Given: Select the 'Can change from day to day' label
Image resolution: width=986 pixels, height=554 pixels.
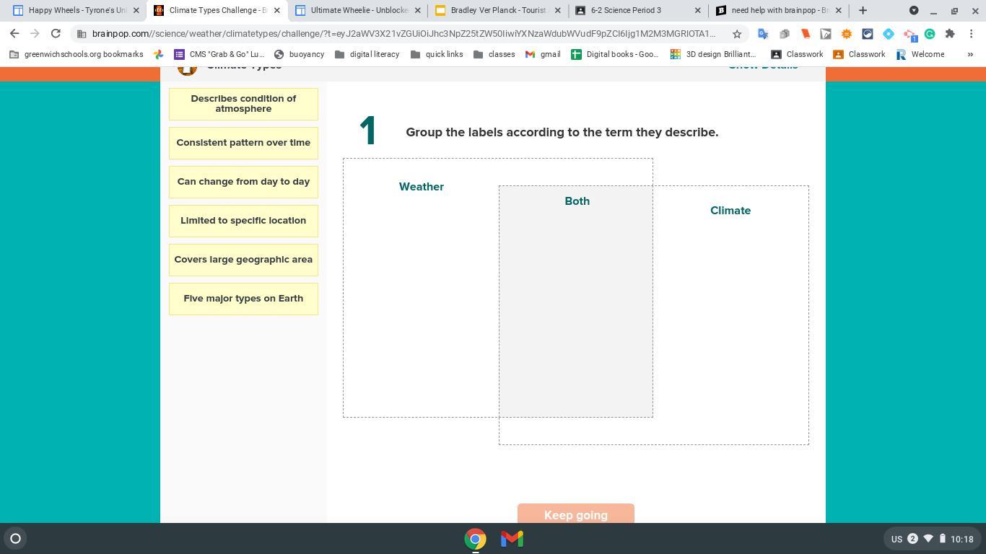Looking at the screenshot, I should 243,182.
